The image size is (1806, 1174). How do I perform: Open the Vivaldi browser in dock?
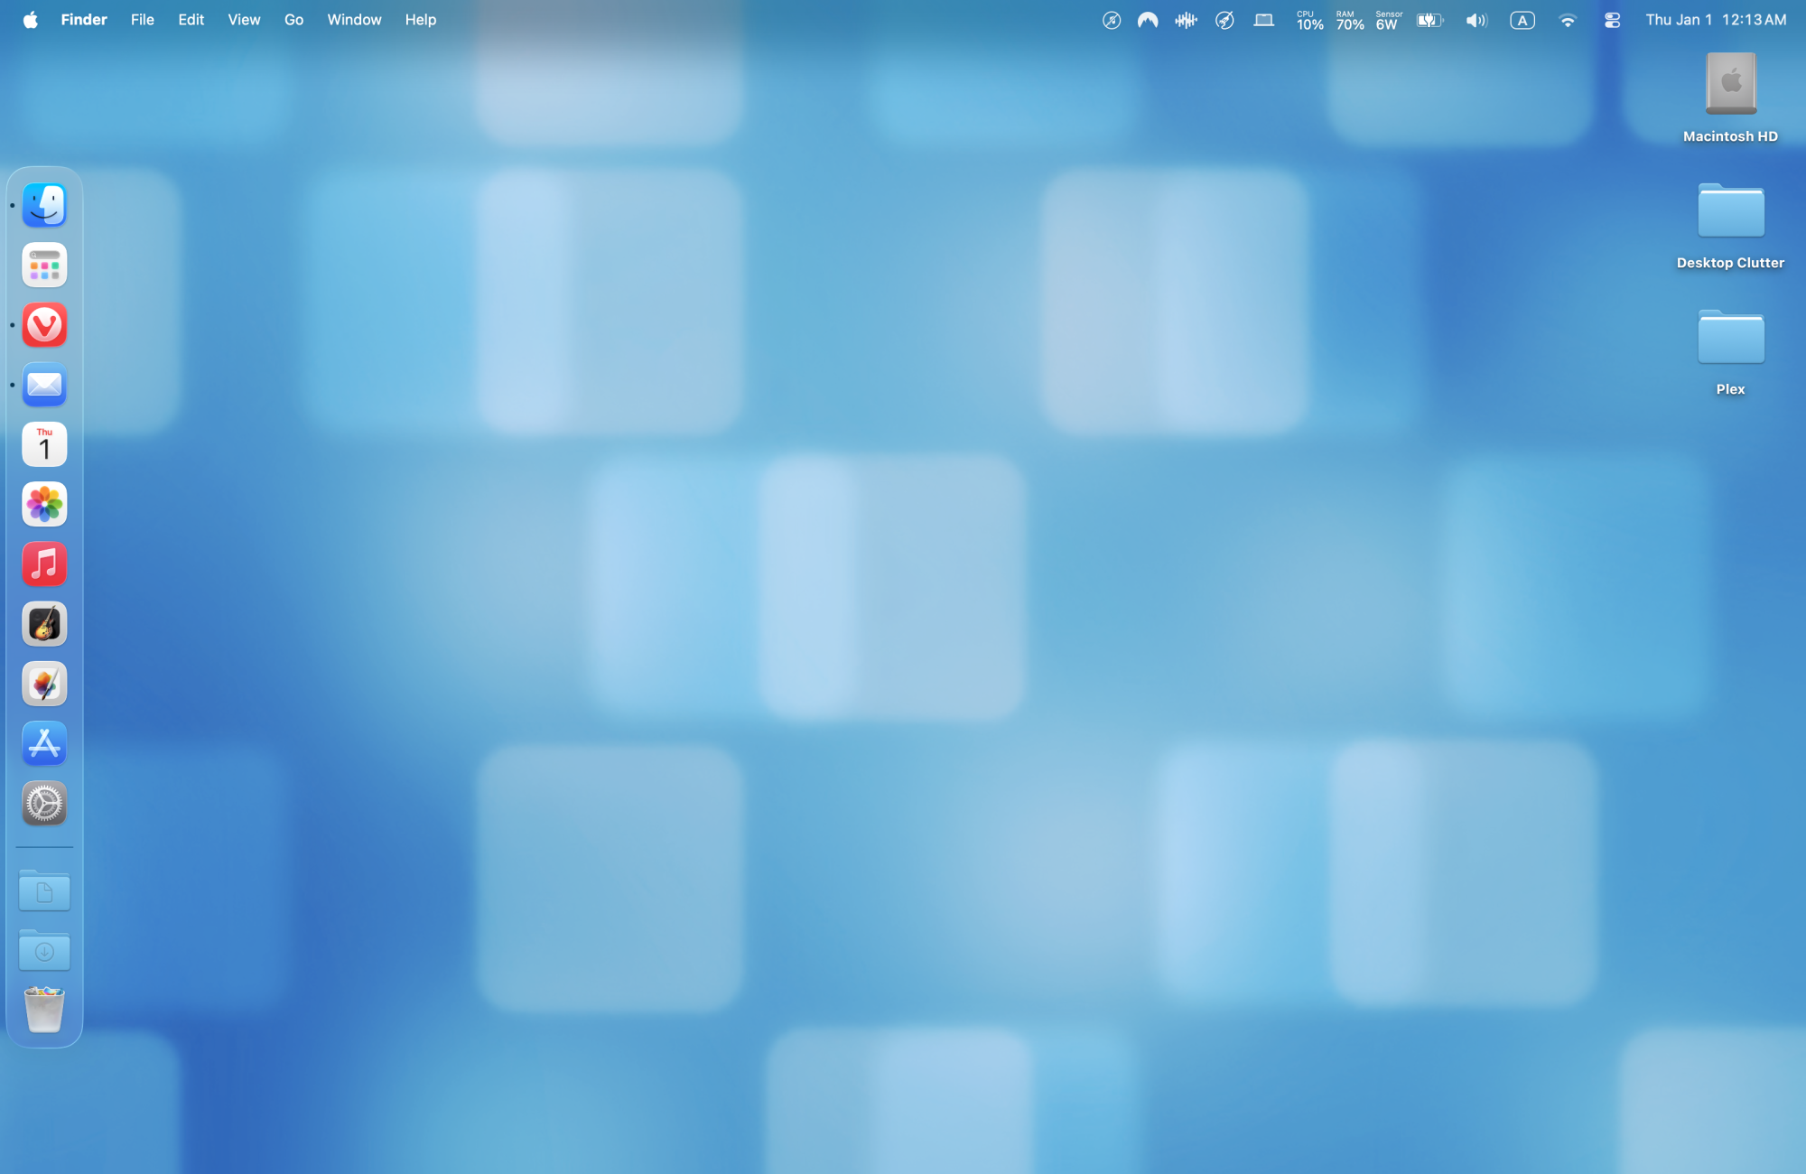44,325
